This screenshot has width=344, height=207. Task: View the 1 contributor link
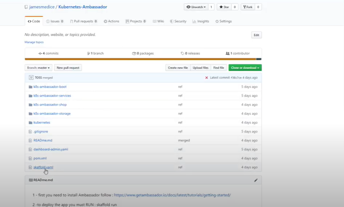pyautogui.click(x=237, y=53)
